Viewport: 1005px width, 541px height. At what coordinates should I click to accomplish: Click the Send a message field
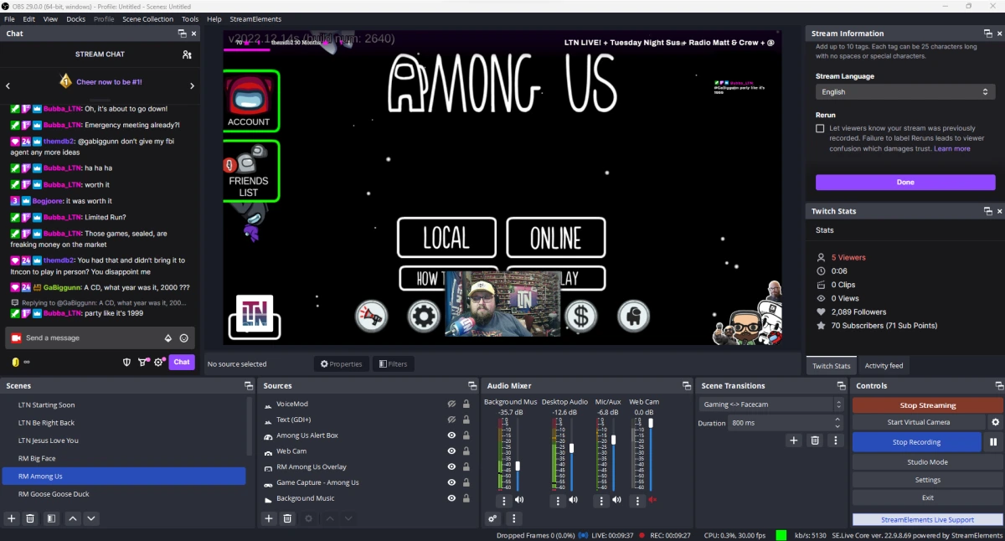[90, 338]
